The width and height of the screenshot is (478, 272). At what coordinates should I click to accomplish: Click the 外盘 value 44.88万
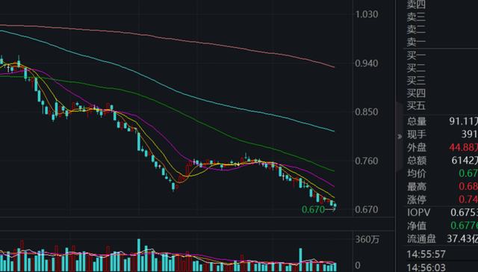coord(463,147)
